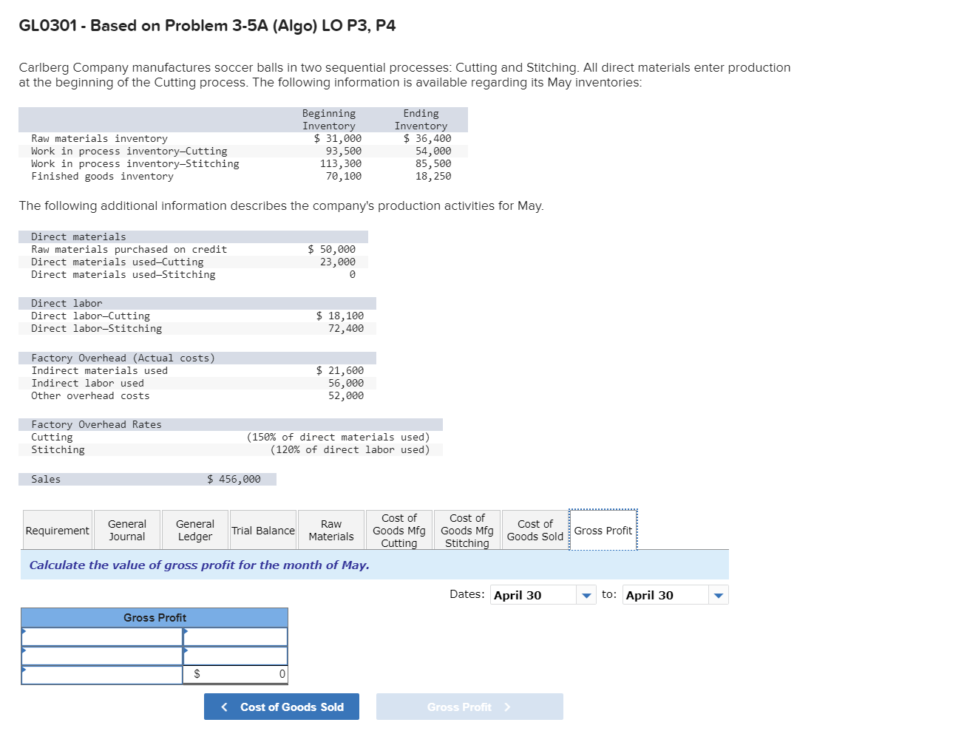The height and width of the screenshot is (745, 970).
Task: Select the Gross Profit tab
Action: coord(603,529)
